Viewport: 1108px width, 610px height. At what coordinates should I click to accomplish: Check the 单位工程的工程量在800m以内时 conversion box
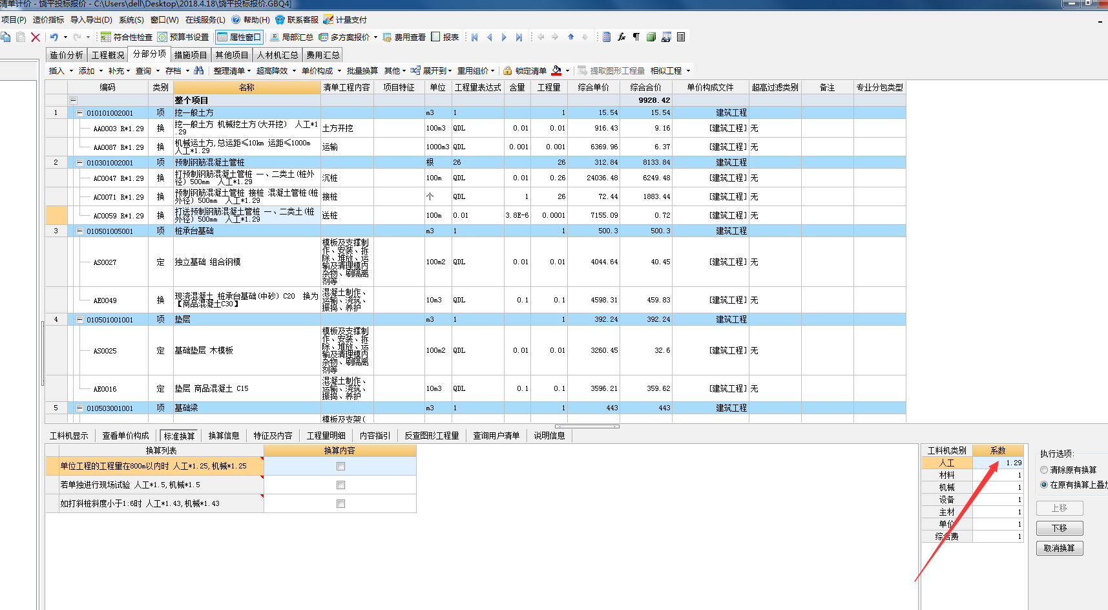click(340, 466)
